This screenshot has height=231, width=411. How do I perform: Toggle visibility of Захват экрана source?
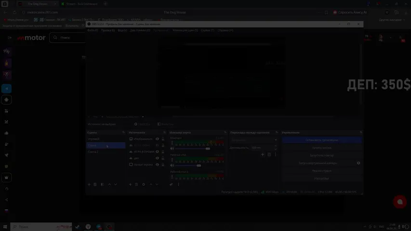pyautogui.click(x=157, y=165)
